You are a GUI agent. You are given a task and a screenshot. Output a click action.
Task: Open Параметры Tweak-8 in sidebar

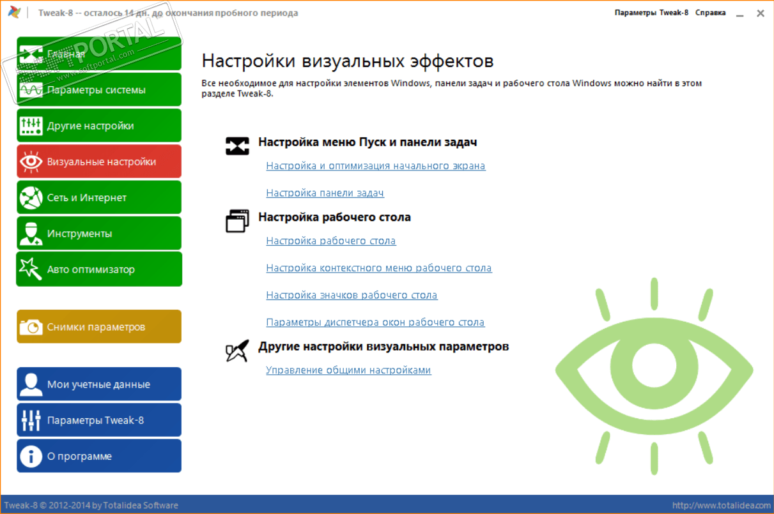[99, 420]
